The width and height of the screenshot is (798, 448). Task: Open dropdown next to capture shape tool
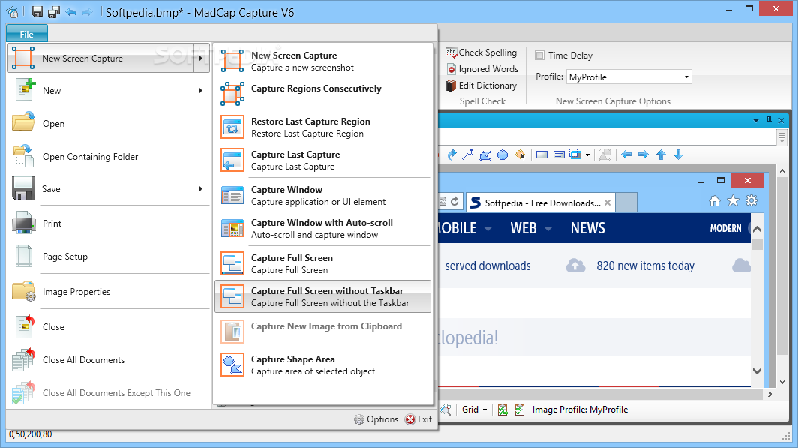(x=587, y=155)
